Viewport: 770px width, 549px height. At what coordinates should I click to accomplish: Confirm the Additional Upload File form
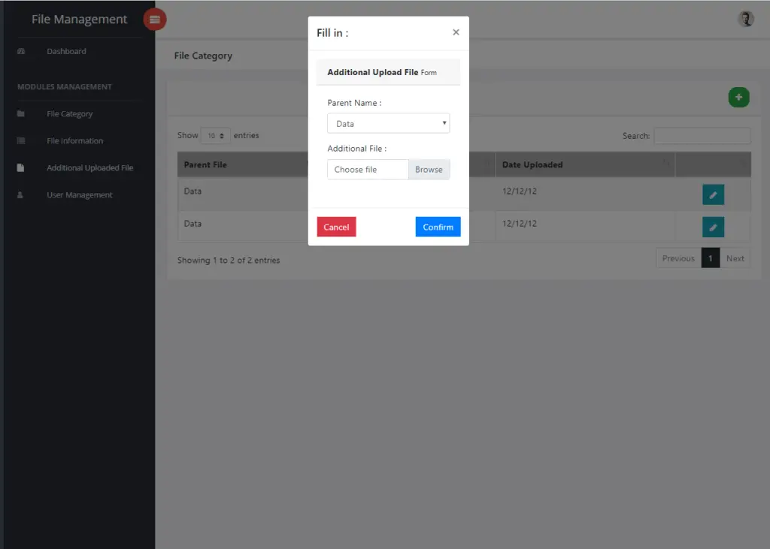[438, 226]
